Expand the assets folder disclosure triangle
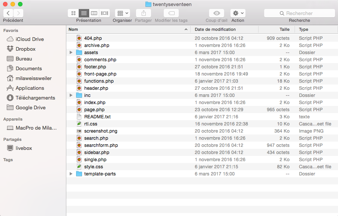 [x=71, y=52]
